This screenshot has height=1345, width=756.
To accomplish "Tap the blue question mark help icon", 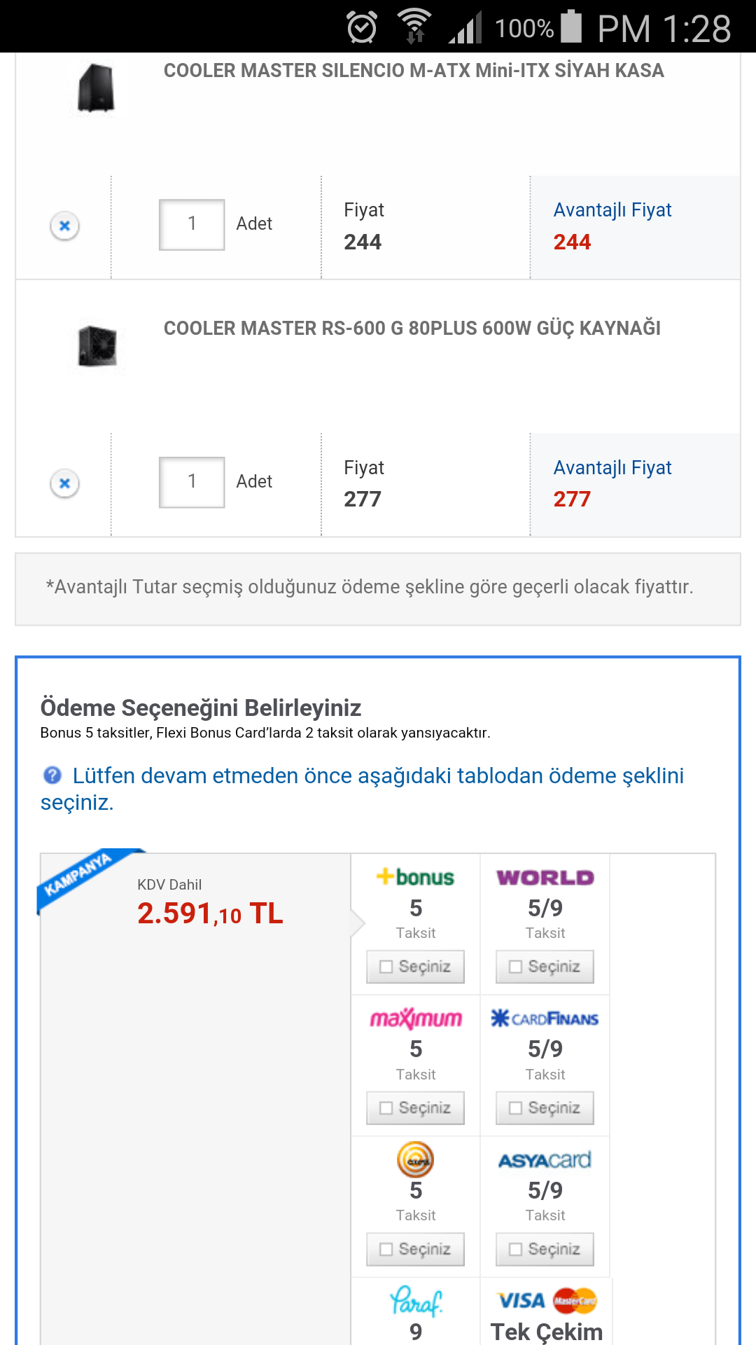I will [x=52, y=775].
